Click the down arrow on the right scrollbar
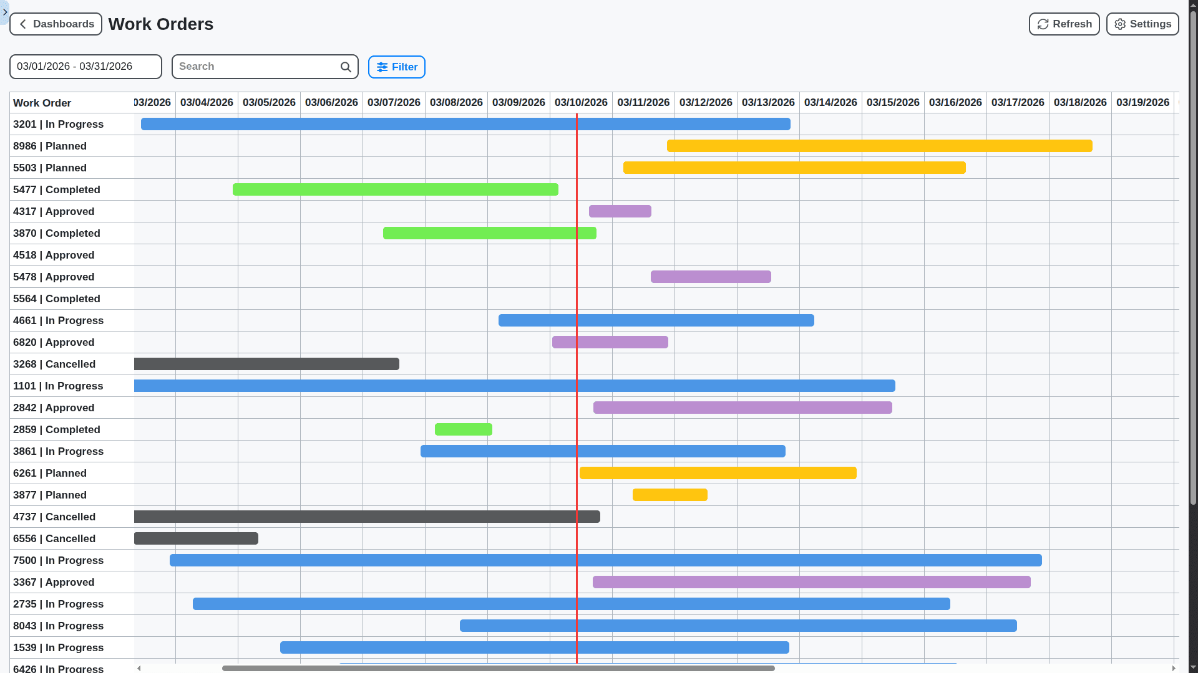This screenshot has width=1198, height=673. pyautogui.click(x=1192, y=666)
